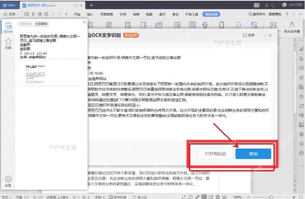
Task: Open a new tab with plus button
Action: pos(91,5)
